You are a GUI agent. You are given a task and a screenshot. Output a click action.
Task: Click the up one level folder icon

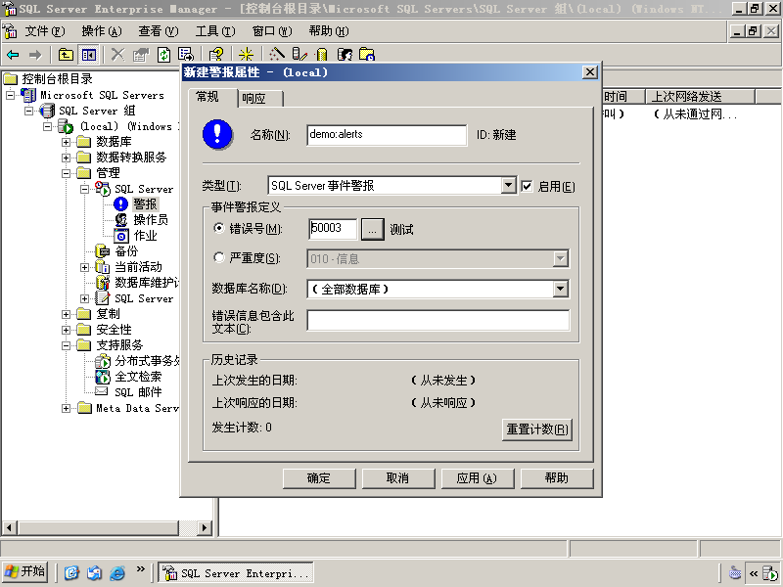tap(66, 55)
